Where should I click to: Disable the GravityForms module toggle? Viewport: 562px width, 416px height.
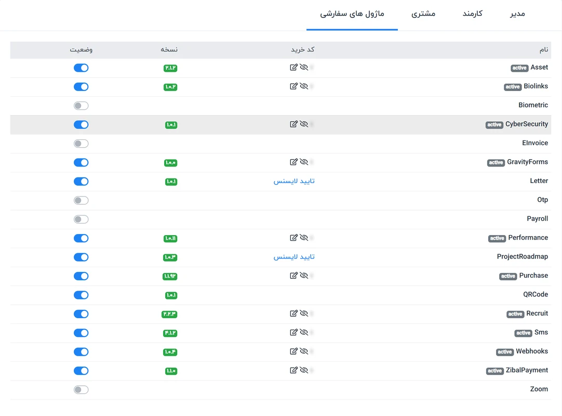(x=81, y=163)
